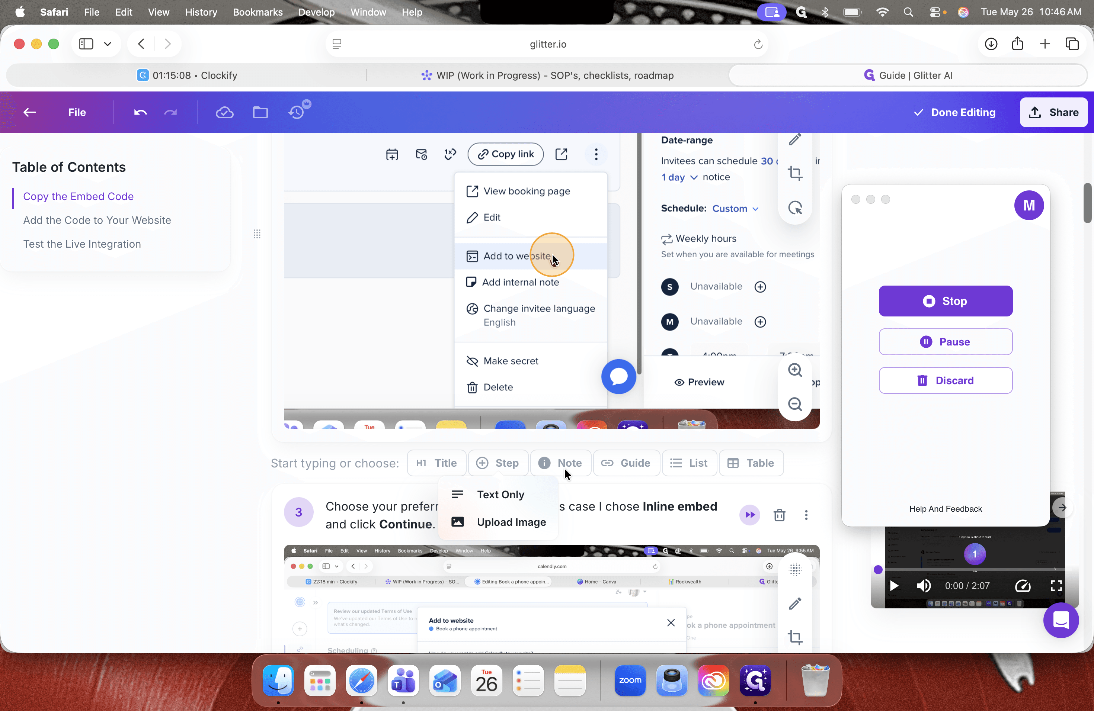Select the cursor click highlight tool
Image resolution: width=1094 pixels, height=711 pixels.
[795, 207]
